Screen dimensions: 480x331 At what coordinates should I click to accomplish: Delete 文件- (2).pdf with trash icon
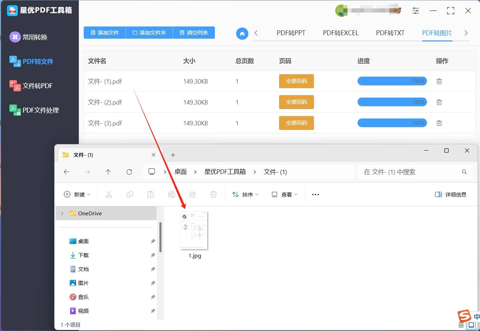(439, 102)
